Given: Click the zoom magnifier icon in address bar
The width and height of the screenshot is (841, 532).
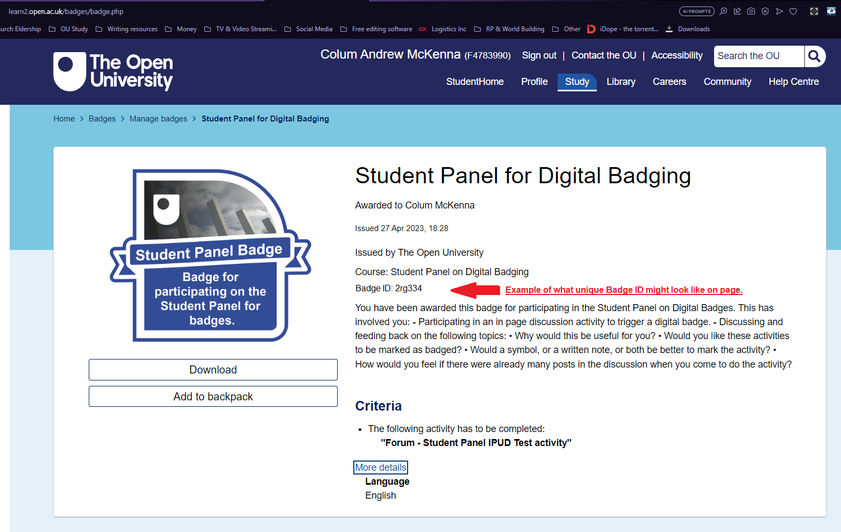Looking at the screenshot, I should tap(723, 11).
